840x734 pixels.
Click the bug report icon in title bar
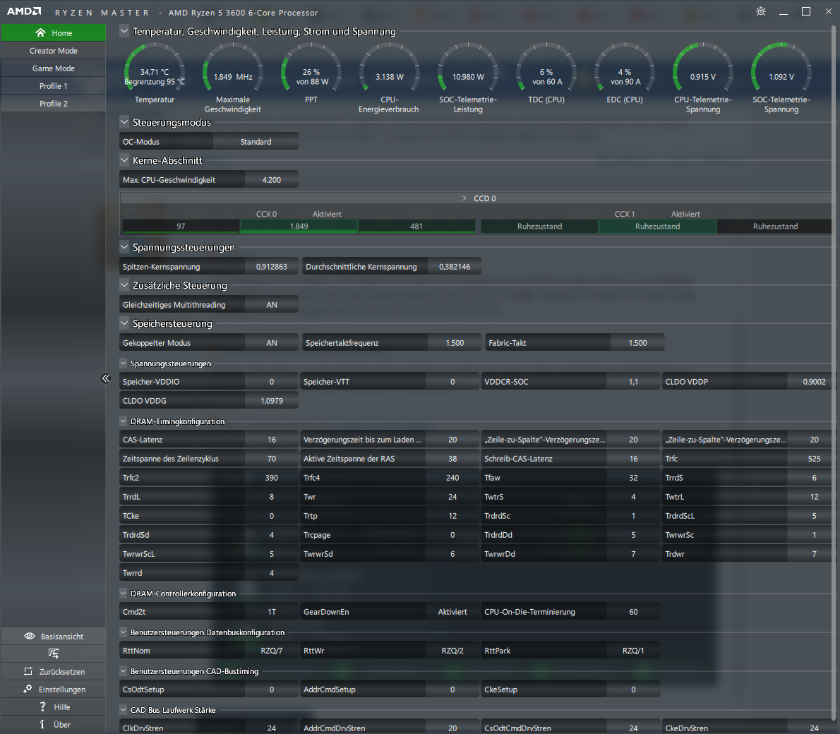point(761,11)
